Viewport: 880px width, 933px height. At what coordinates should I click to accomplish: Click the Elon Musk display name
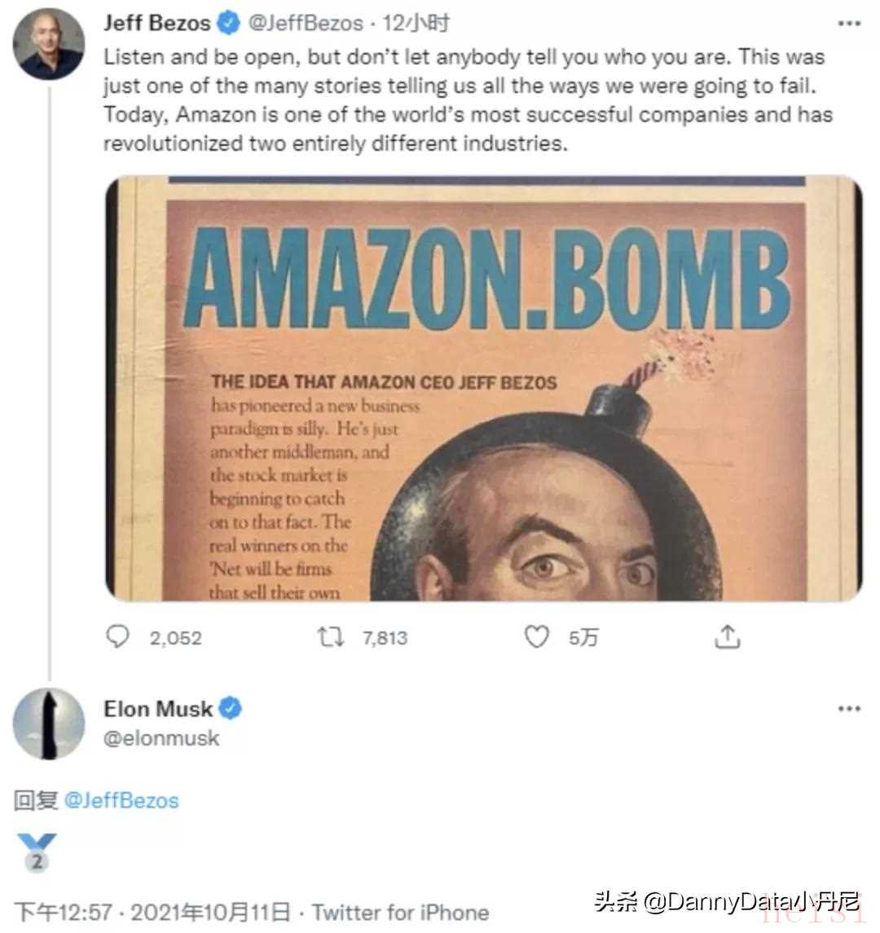tap(158, 709)
